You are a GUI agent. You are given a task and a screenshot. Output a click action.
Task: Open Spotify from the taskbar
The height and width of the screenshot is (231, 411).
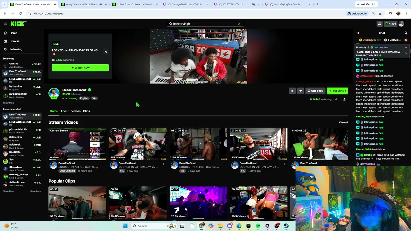point(258,226)
